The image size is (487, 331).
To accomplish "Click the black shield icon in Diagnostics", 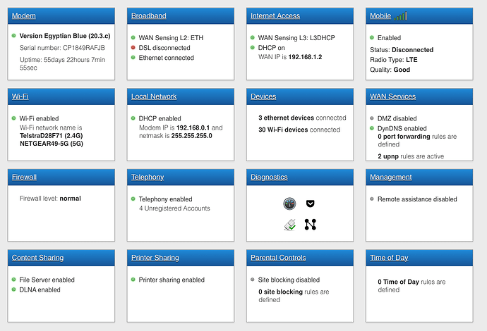I will (x=311, y=204).
